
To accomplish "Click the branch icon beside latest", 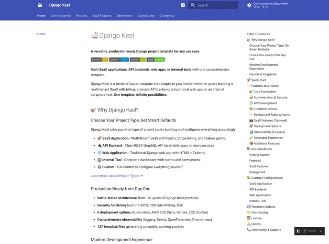I will [305, 231].
